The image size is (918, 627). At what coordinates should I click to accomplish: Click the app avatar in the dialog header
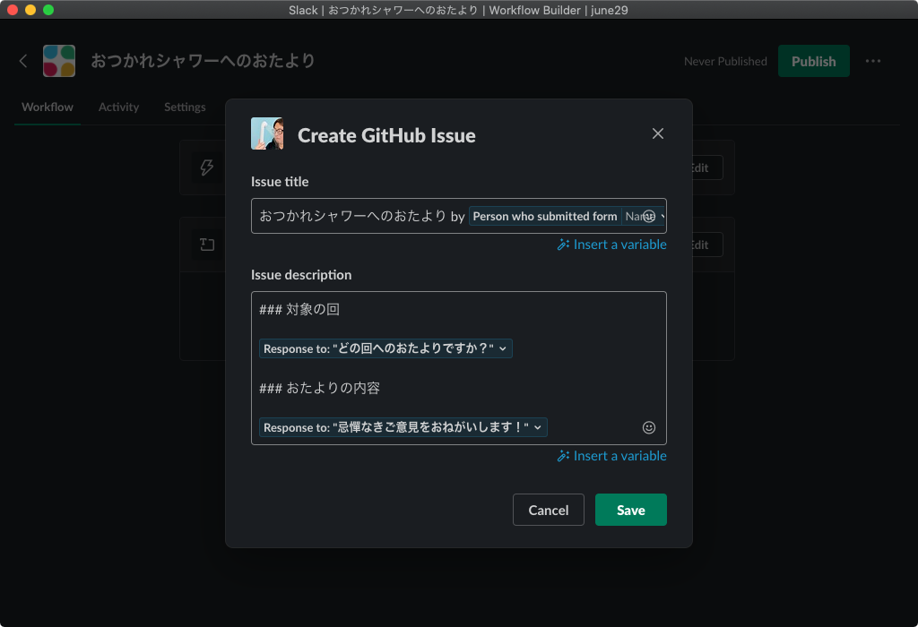point(267,134)
